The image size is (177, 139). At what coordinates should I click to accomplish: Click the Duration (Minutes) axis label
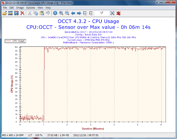click(x=93, y=129)
